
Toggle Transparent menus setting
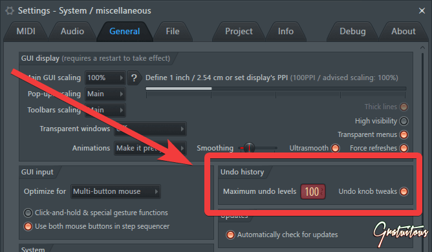point(404,134)
